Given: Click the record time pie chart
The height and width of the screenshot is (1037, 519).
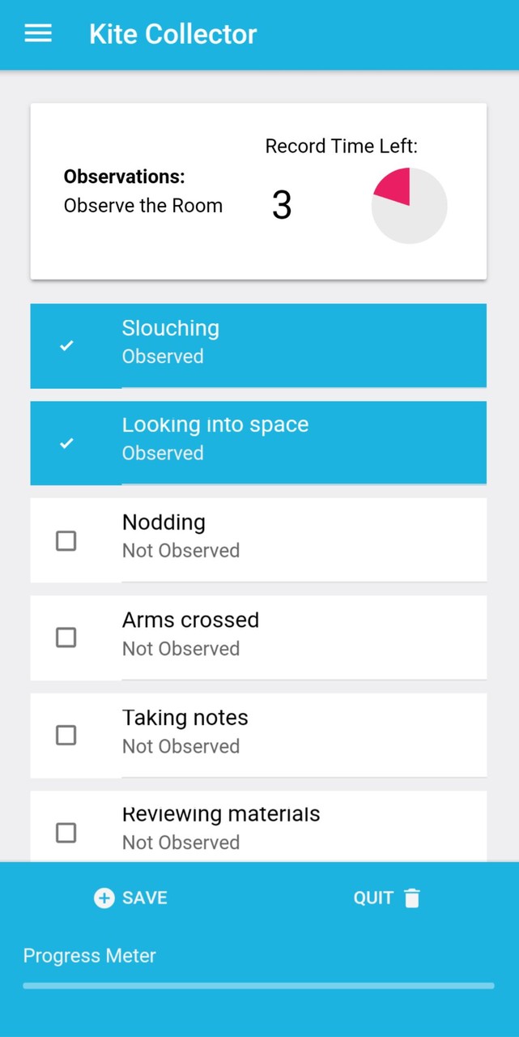Looking at the screenshot, I should pyautogui.click(x=409, y=206).
